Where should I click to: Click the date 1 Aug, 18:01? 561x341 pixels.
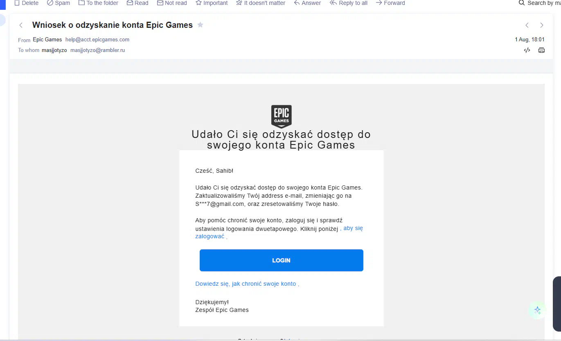click(x=529, y=40)
